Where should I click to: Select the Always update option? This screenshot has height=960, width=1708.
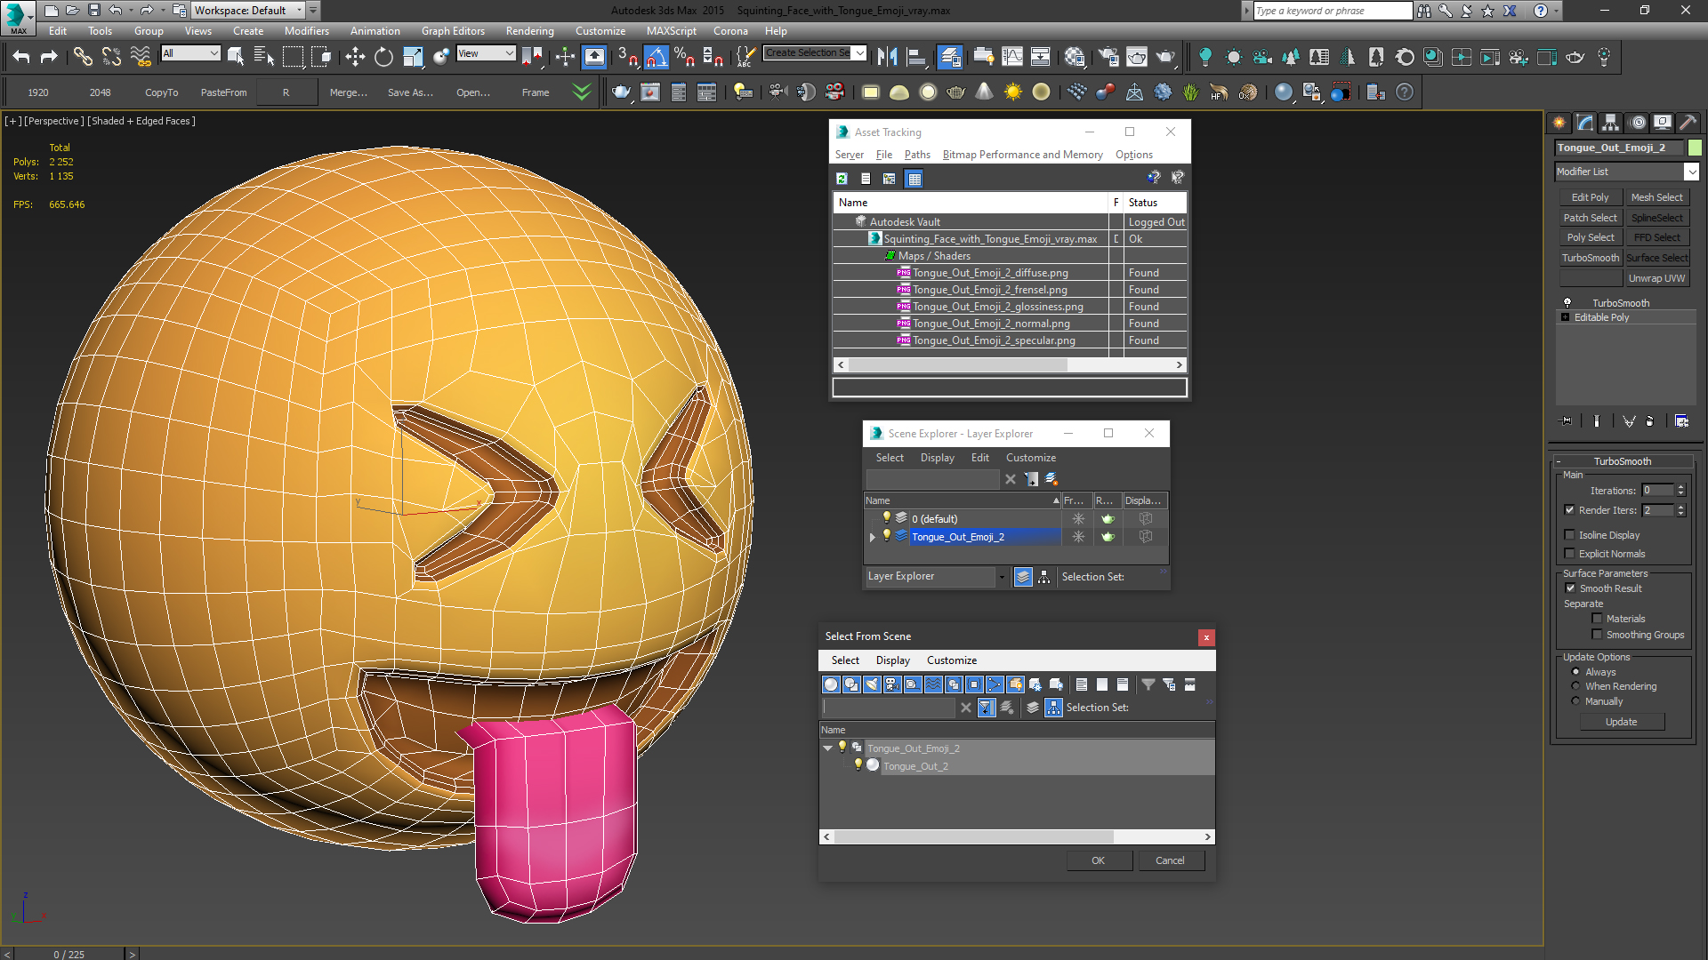point(1576,672)
